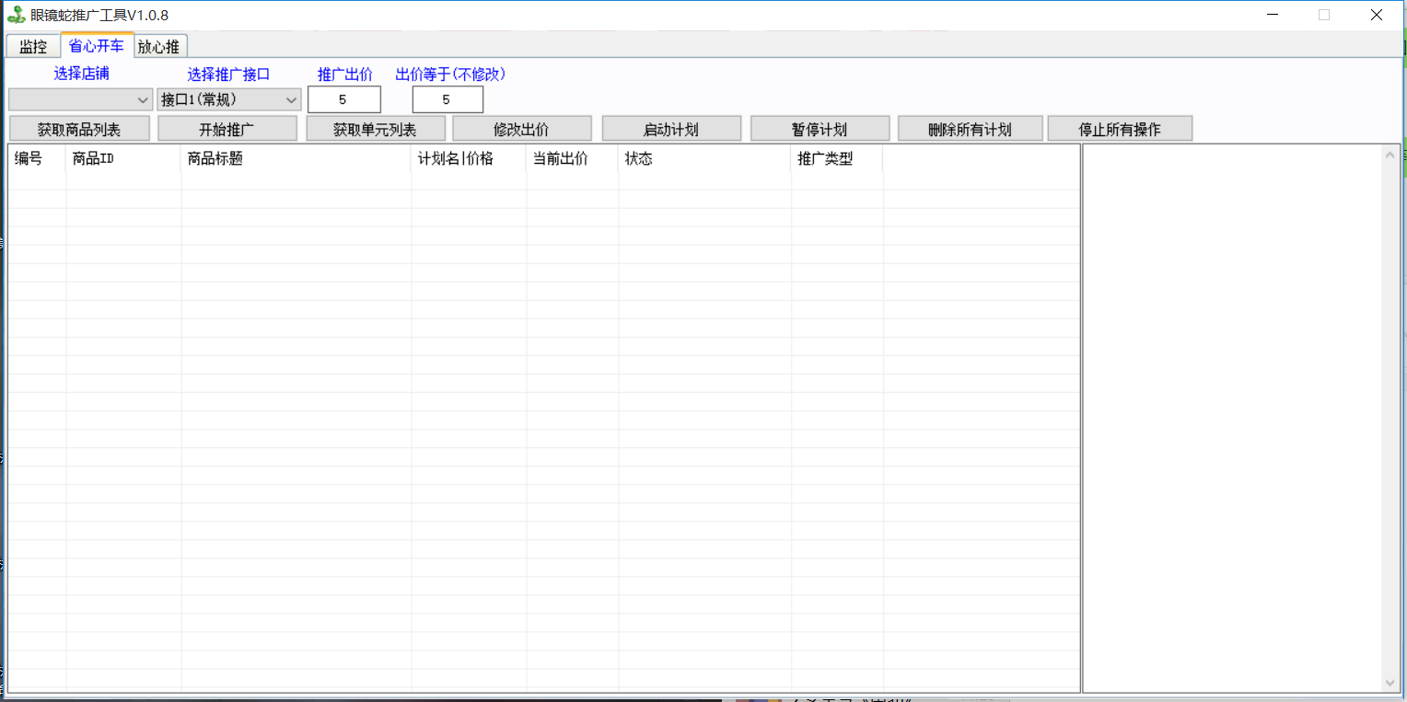Click the 开始推广 button
The height and width of the screenshot is (702, 1407).
[x=227, y=129]
